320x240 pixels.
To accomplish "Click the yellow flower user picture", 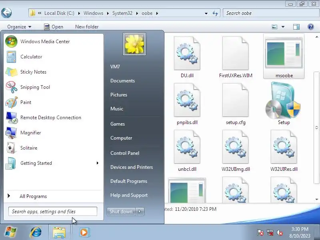I will pos(134,44).
